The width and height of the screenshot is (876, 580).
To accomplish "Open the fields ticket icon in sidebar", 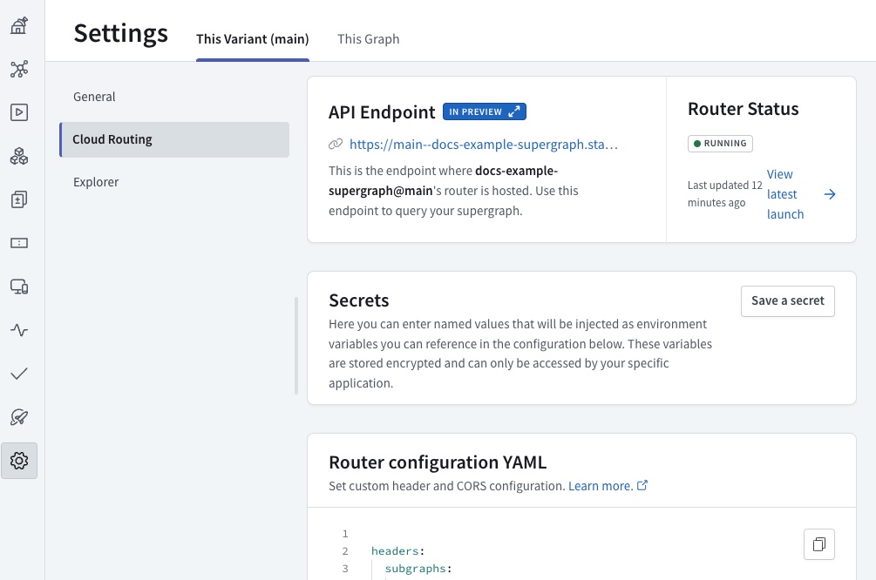I will pyautogui.click(x=19, y=243).
